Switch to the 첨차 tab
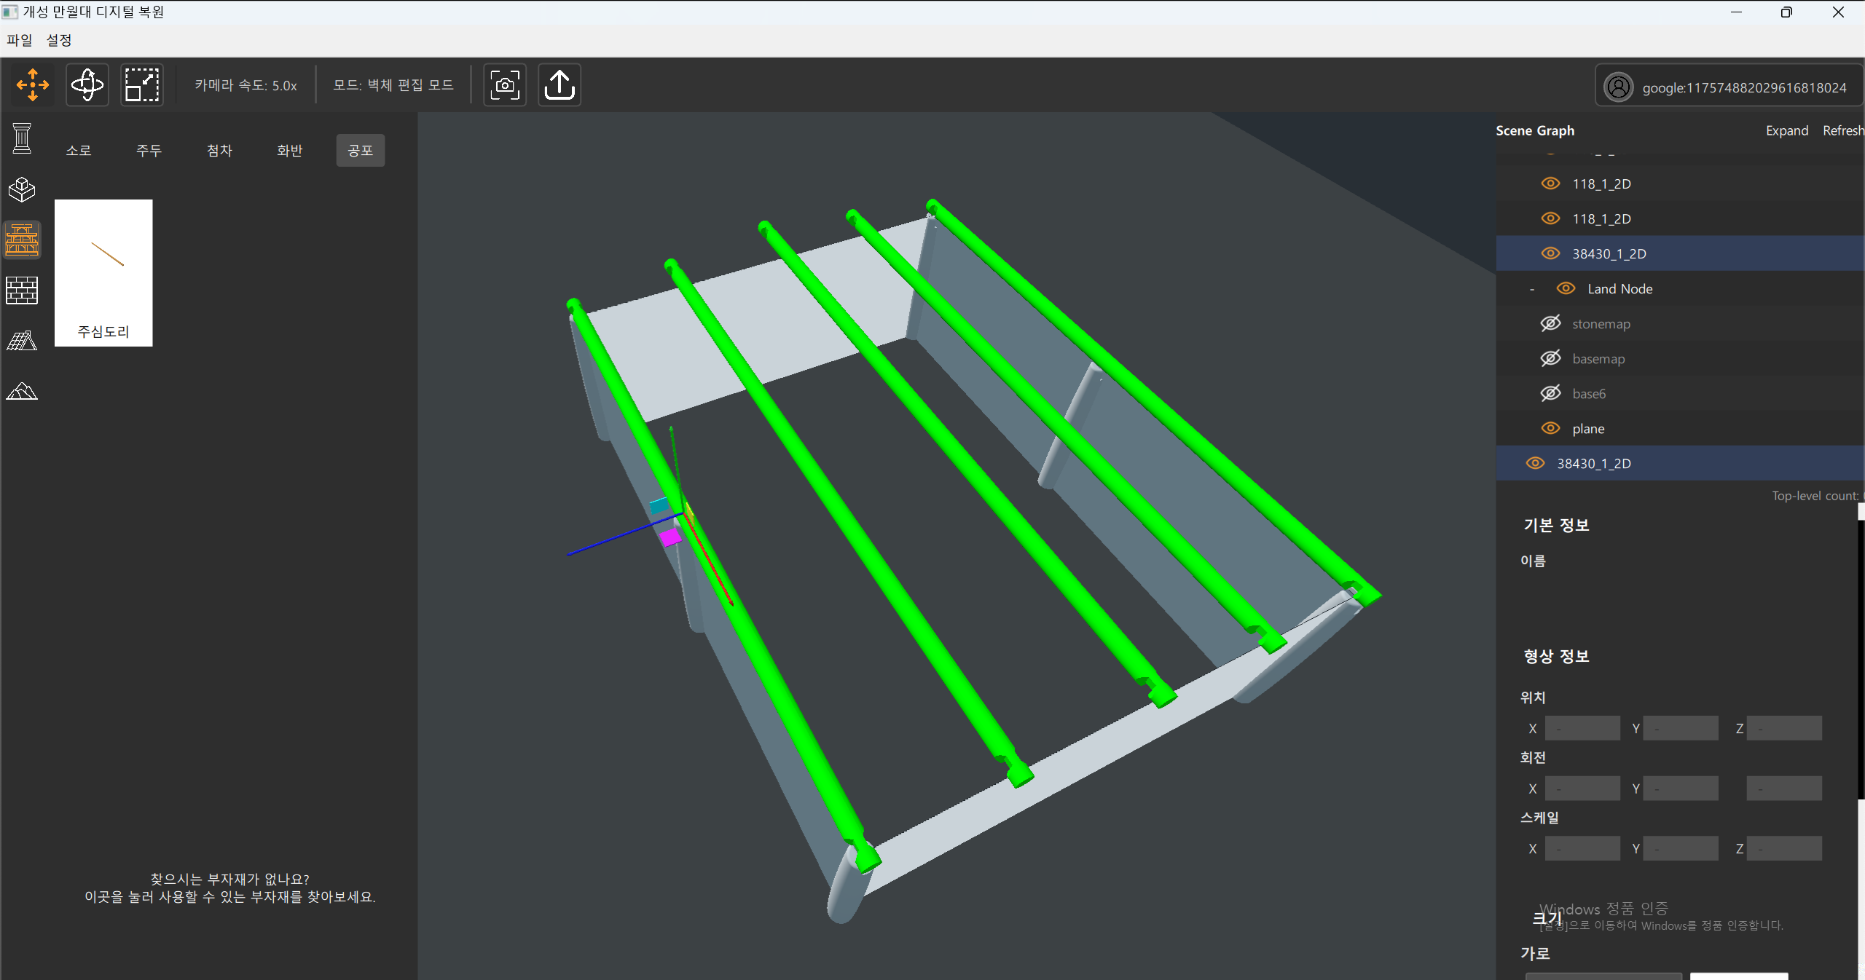This screenshot has width=1865, height=980. point(219,151)
